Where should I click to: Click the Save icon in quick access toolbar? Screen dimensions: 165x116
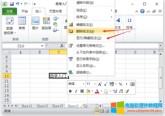point(12,4)
